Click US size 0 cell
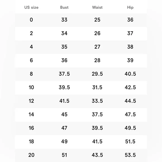Image resolution: width=162 pixels, height=162 pixels. click(x=31, y=20)
